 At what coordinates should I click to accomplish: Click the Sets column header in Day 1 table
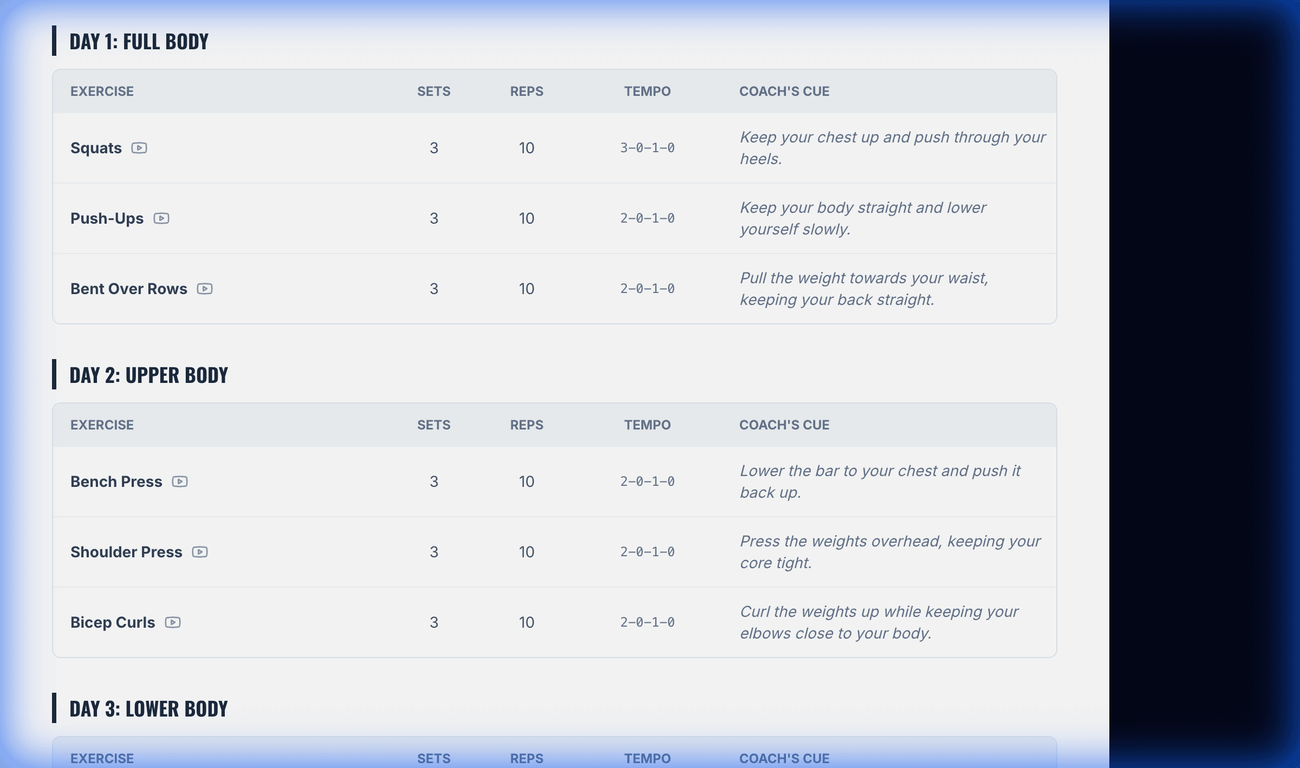coord(433,92)
